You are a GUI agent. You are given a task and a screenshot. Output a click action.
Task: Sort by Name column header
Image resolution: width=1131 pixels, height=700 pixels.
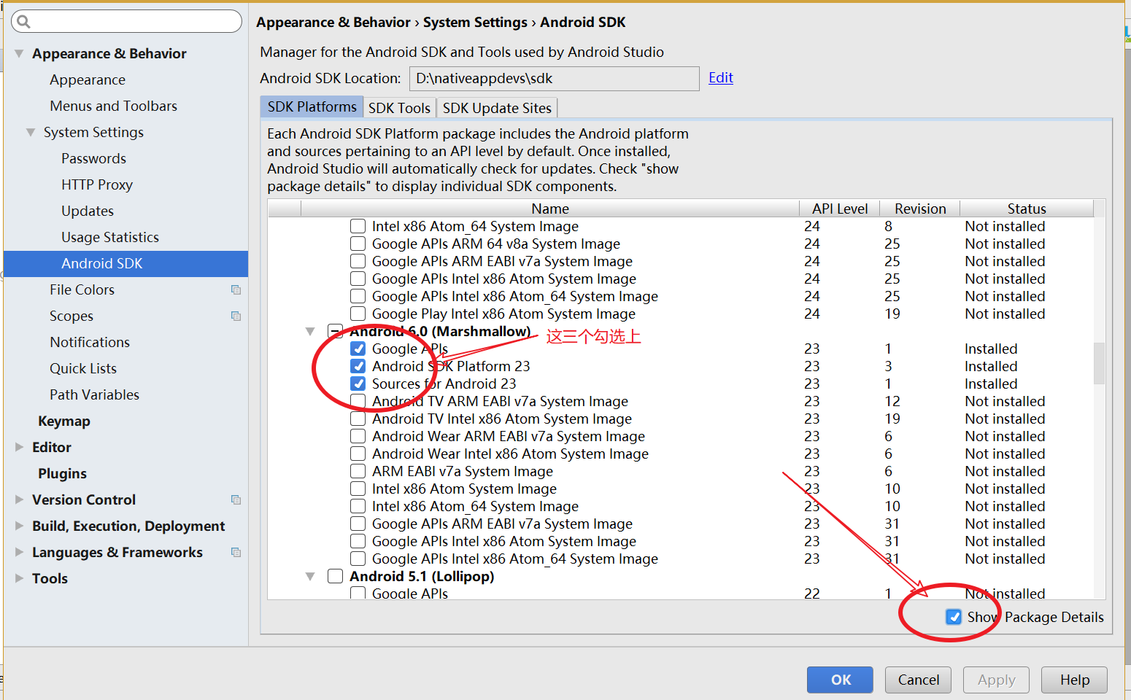click(549, 209)
